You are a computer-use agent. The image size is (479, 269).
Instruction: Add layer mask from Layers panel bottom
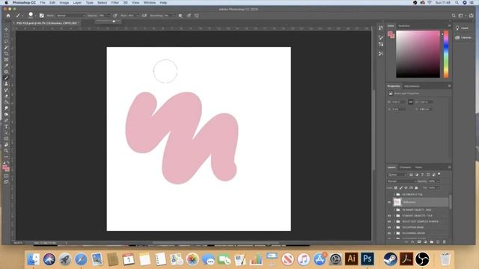(419, 242)
